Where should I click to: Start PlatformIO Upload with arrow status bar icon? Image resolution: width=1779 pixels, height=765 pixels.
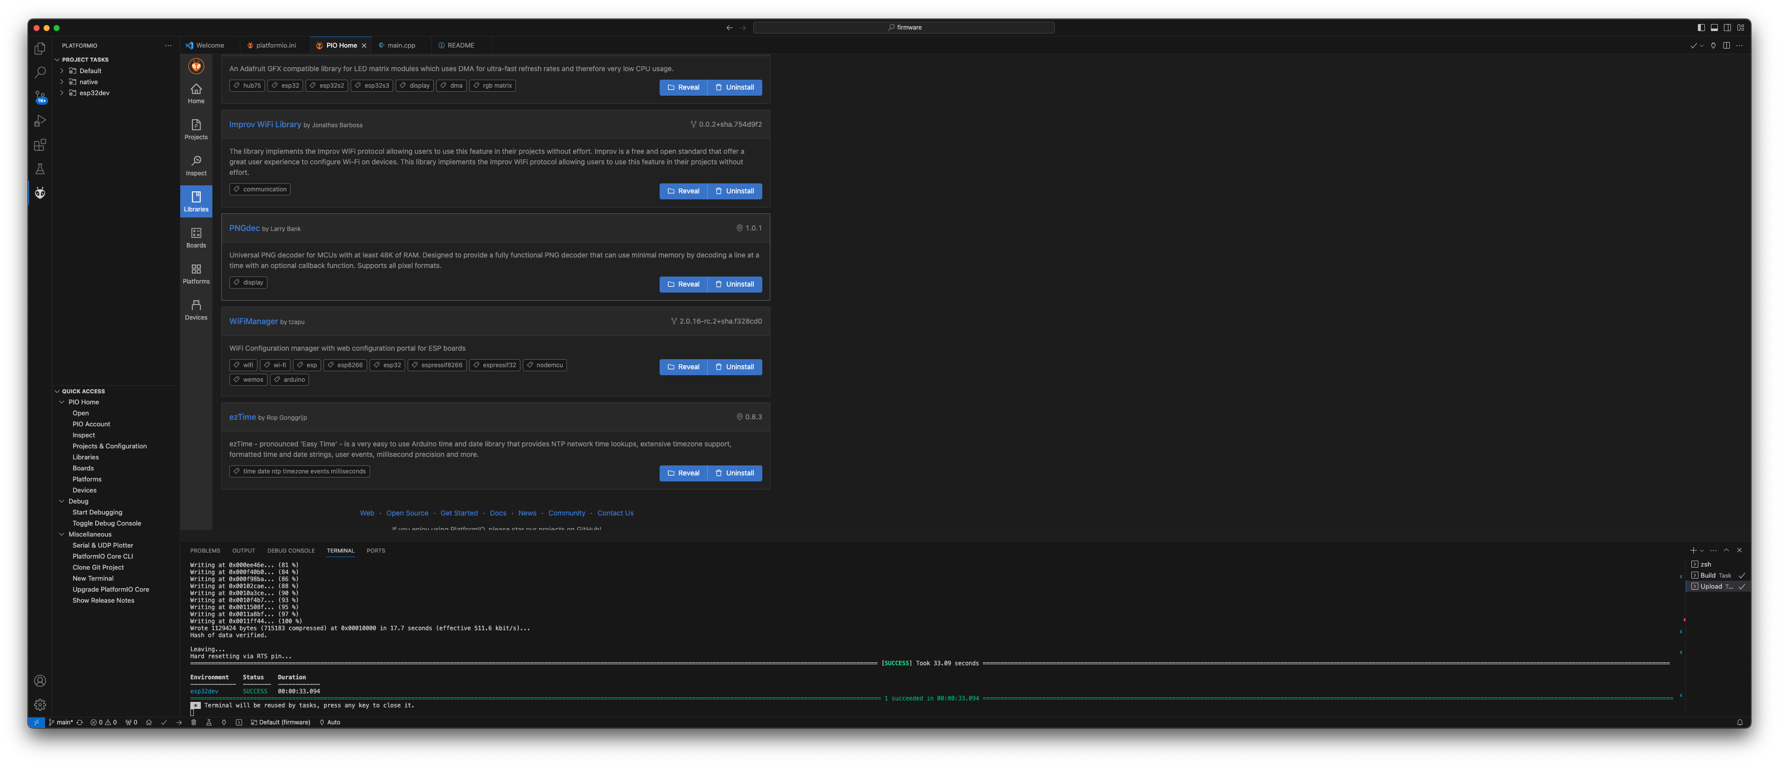click(179, 722)
